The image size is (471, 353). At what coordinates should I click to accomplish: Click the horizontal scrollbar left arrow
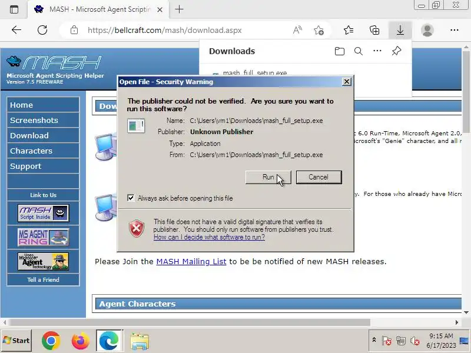pyautogui.click(x=5, y=322)
